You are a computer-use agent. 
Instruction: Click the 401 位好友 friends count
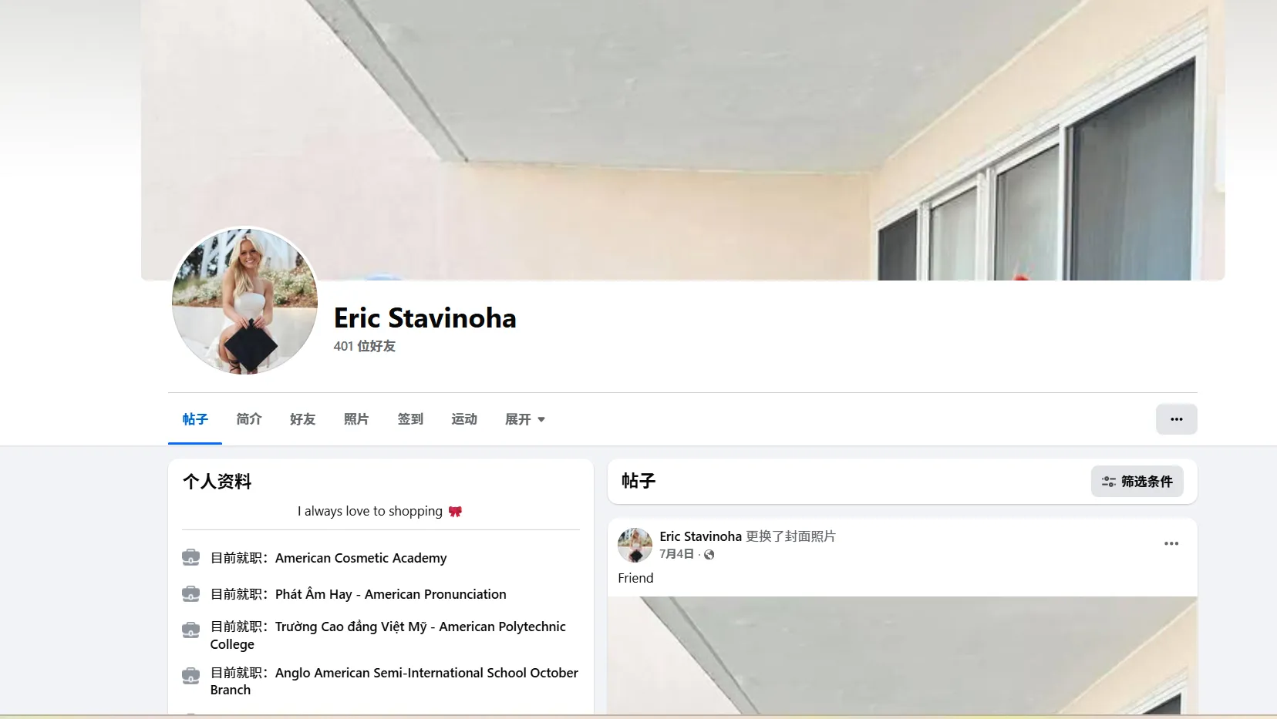click(x=364, y=346)
